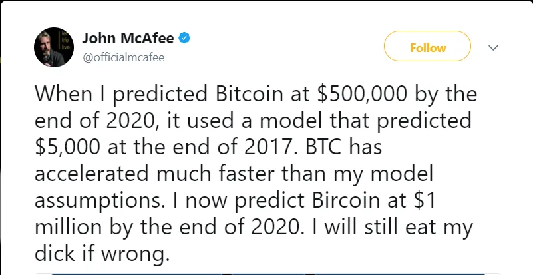
Task: Expand the tweet options chevron
Action: (x=493, y=48)
